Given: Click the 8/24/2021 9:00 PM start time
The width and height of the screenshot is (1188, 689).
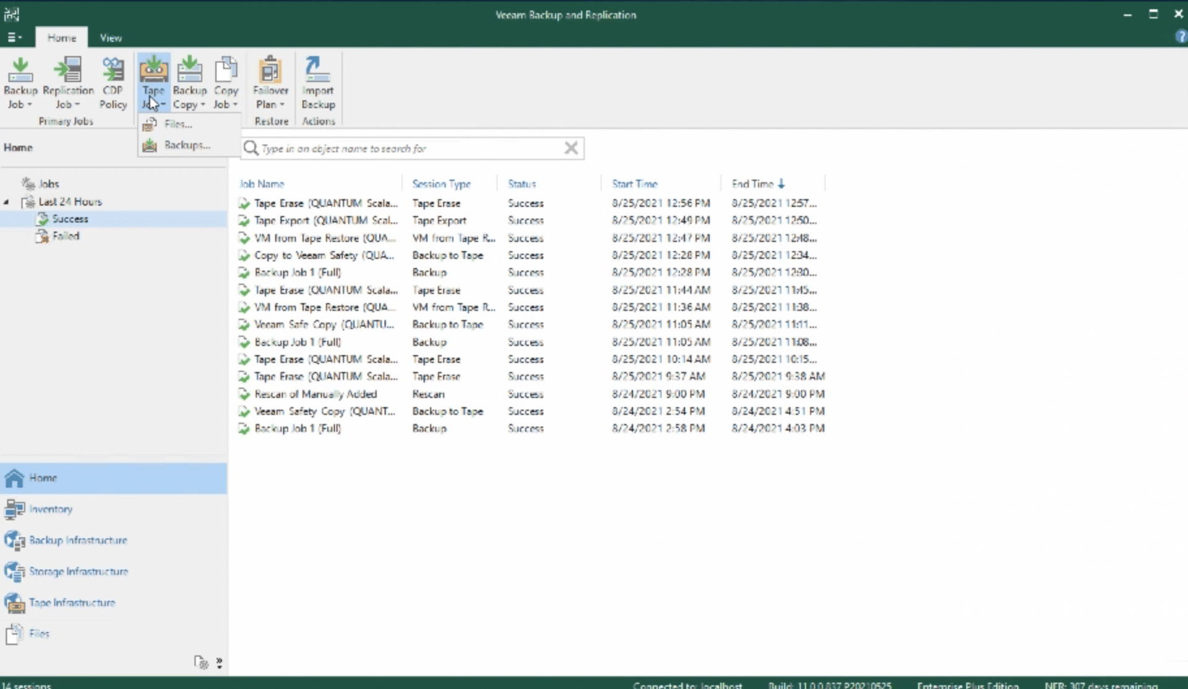Looking at the screenshot, I should pyautogui.click(x=658, y=394).
